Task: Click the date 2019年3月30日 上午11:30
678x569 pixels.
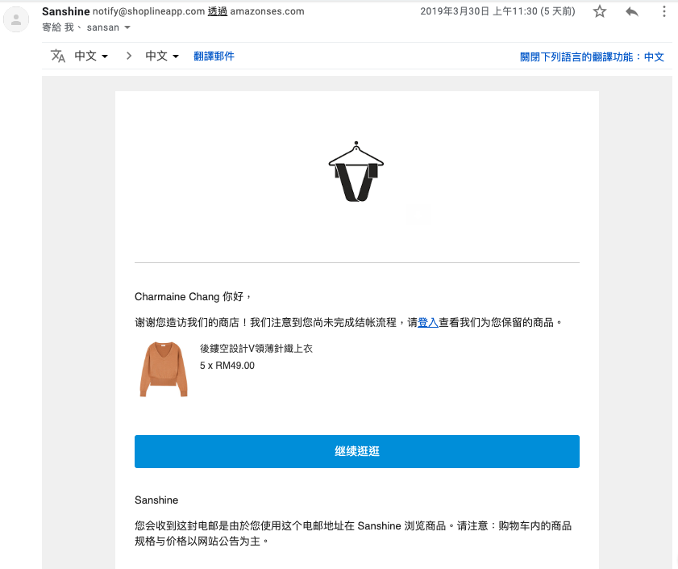Action: (479, 11)
